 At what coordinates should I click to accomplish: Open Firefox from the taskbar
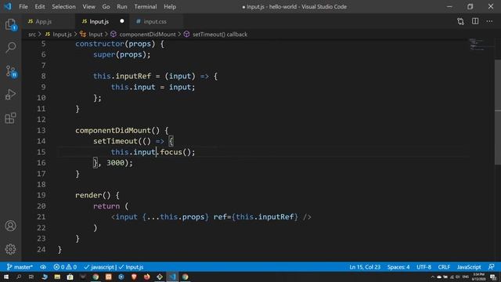[146, 277]
